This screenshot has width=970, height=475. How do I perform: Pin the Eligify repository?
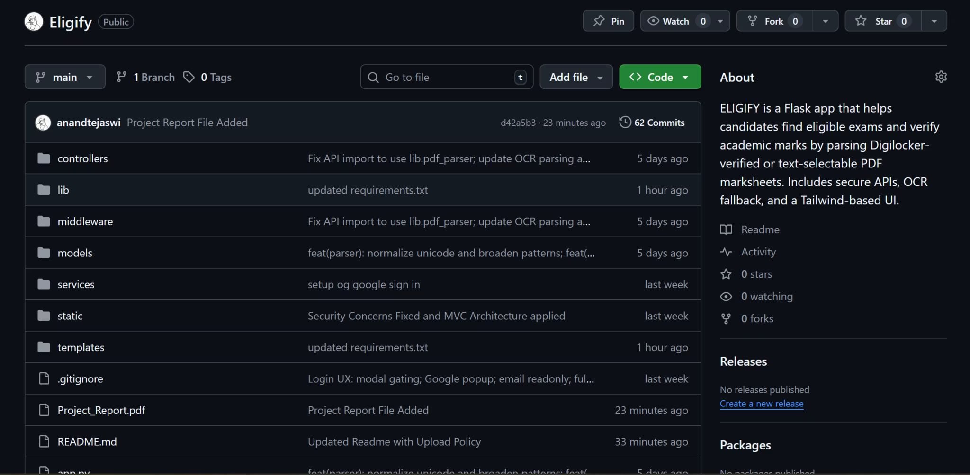click(608, 21)
